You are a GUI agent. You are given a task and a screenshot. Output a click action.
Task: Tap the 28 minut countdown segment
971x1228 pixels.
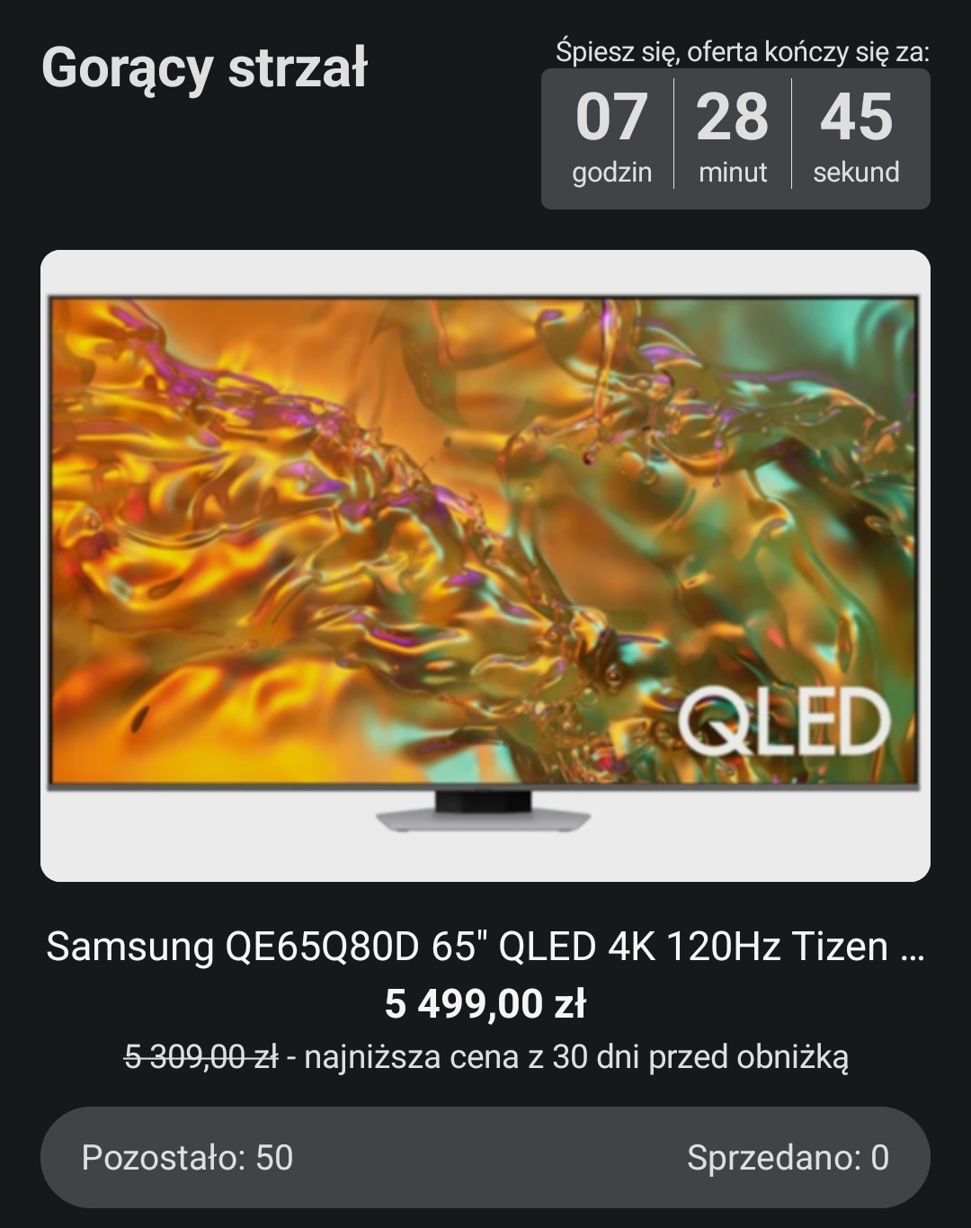pos(733,136)
